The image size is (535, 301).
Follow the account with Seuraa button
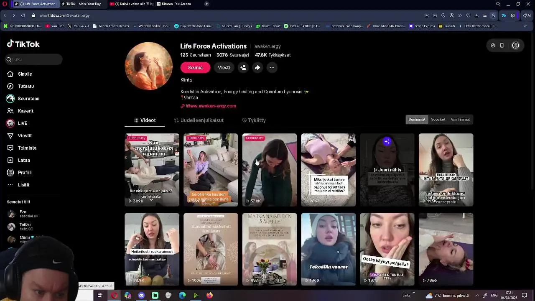pyautogui.click(x=195, y=67)
